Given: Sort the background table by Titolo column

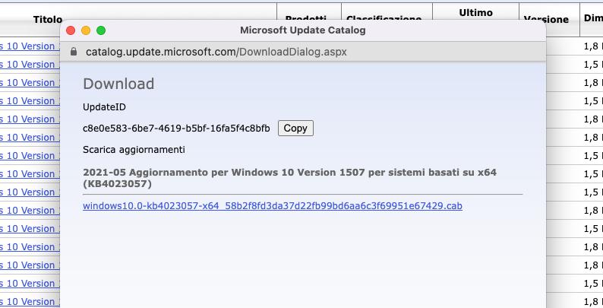Looking at the screenshot, I should coord(48,19).
